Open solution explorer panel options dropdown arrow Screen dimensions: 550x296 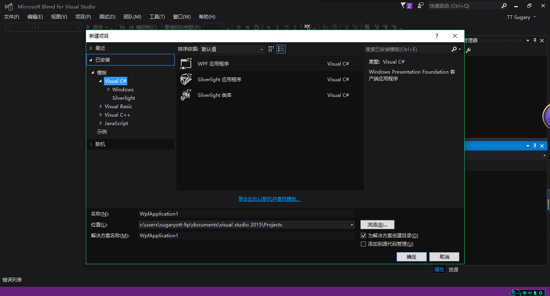point(528,40)
